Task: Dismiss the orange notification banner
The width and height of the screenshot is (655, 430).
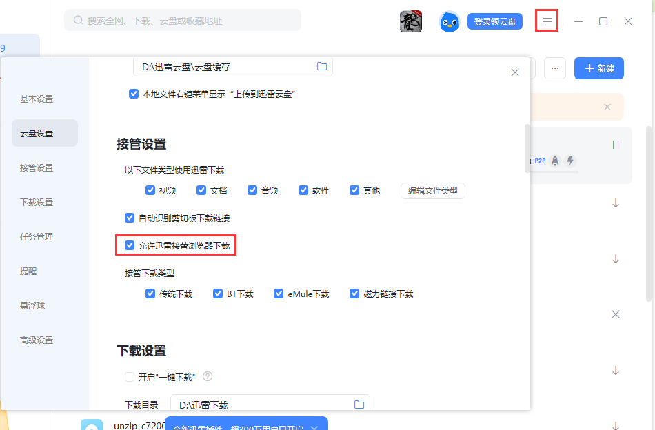Action: (607, 107)
